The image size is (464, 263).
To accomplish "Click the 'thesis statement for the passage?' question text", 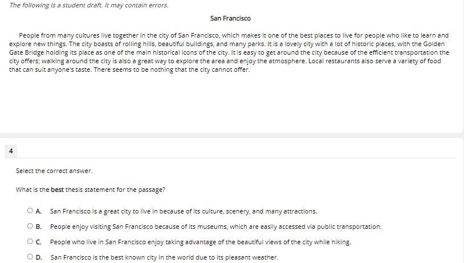I will coord(115,190).
